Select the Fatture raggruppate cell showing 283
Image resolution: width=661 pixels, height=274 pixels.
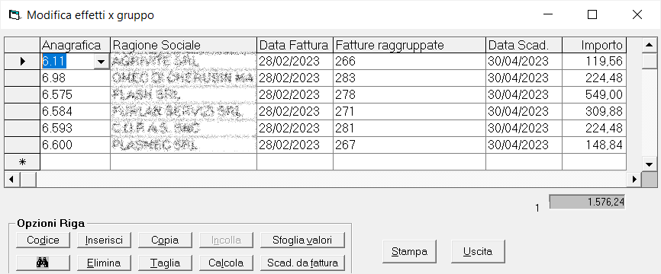point(409,78)
